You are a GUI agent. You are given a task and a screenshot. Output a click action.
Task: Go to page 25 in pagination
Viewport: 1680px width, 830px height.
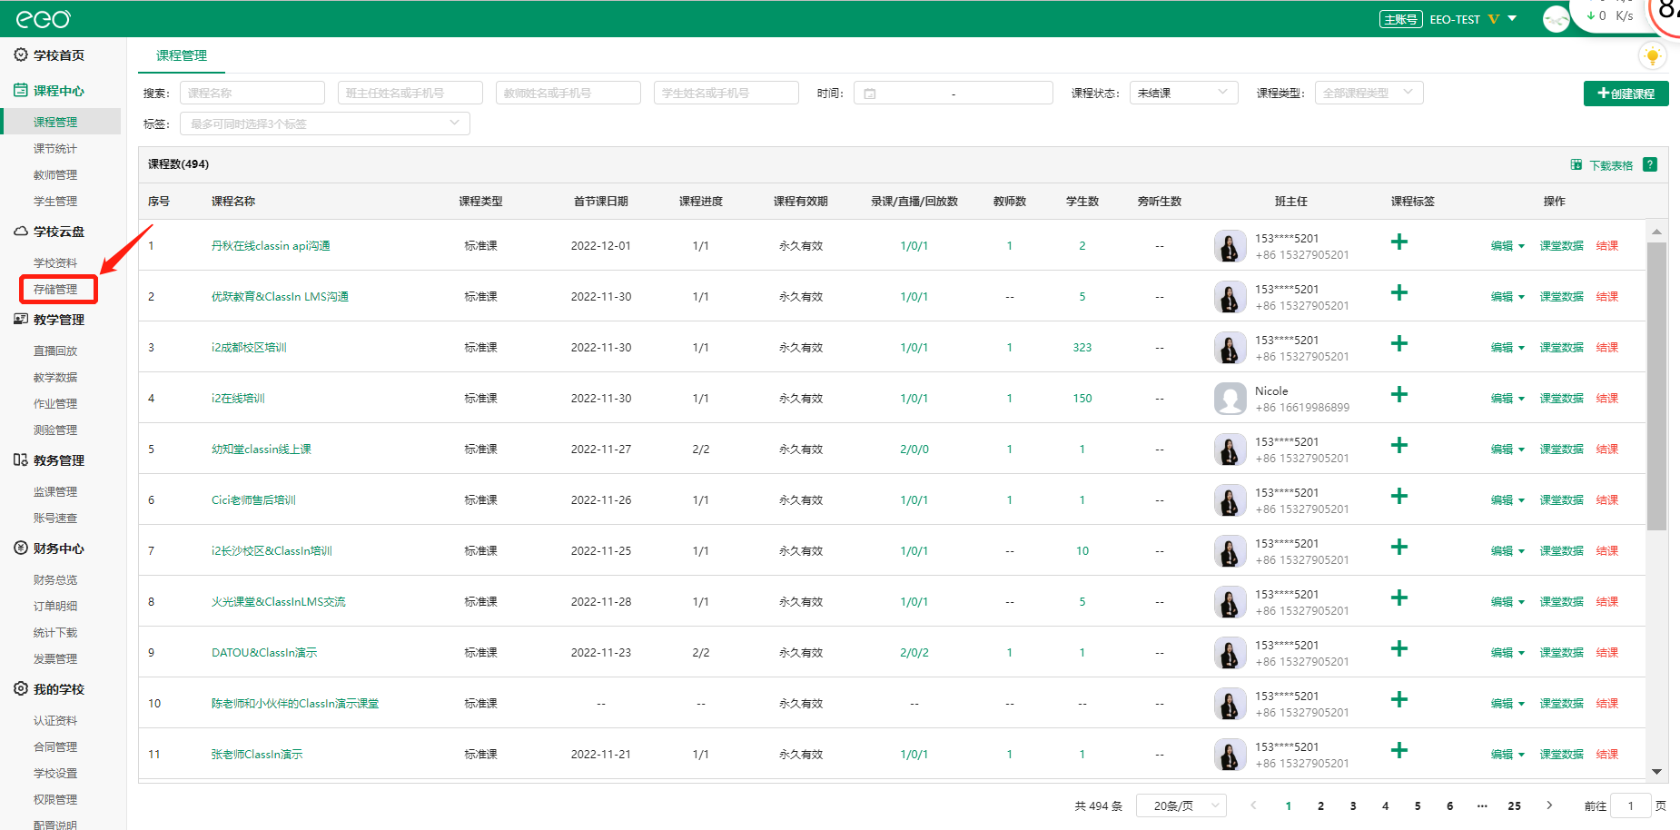point(1514,805)
